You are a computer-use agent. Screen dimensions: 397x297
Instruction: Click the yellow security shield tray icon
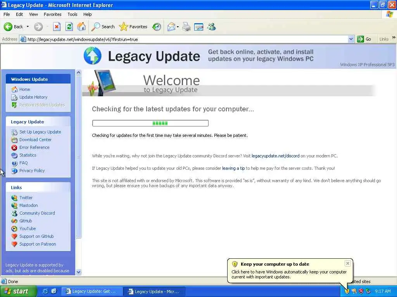pos(347,292)
